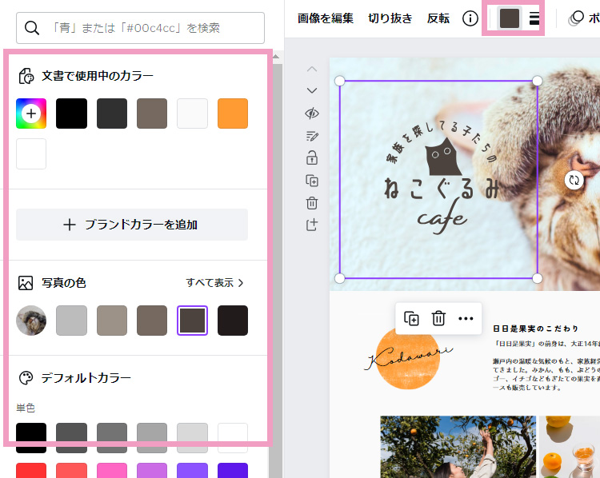Select the dark gray default color swatch

pos(71,438)
